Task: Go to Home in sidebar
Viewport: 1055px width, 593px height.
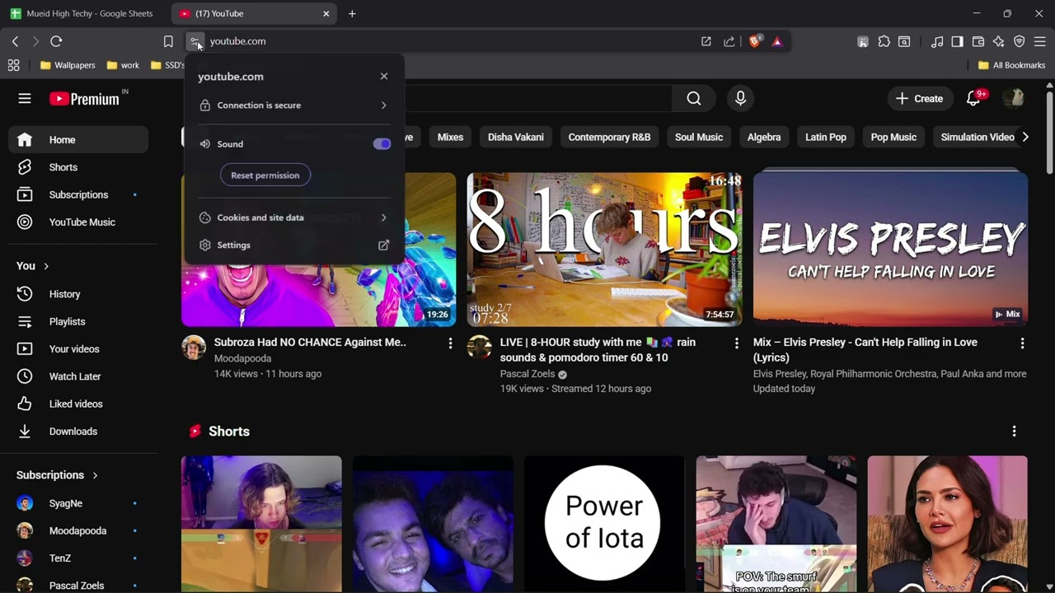Action: tap(78, 140)
